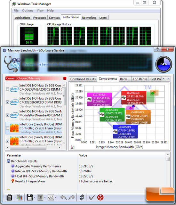Click the green 25.075GB/s result label on chart
176x205 pixels.
click(x=112, y=115)
